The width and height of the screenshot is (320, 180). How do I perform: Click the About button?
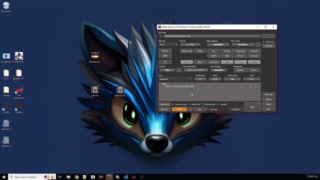point(268,104)
